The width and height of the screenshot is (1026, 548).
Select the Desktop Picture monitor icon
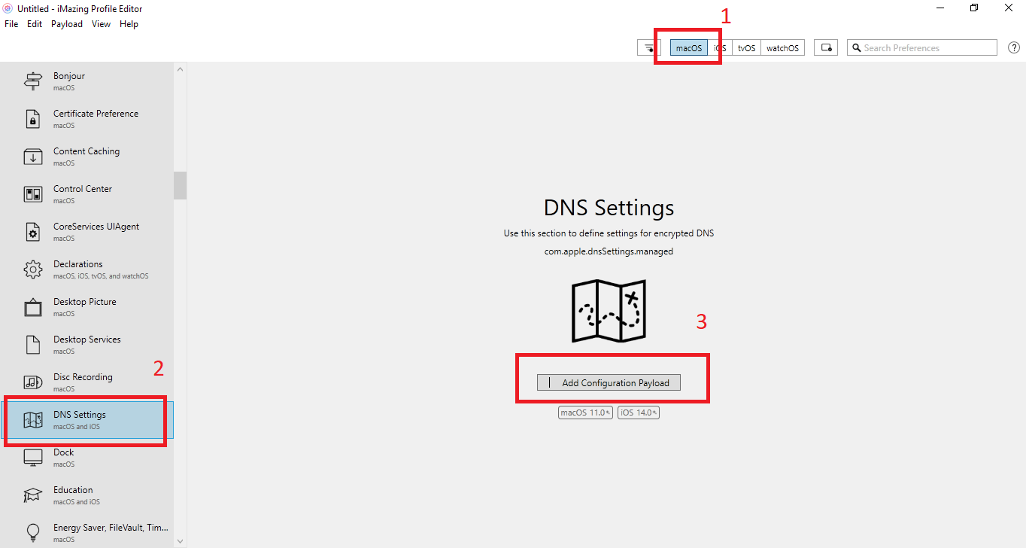[33, 307]
